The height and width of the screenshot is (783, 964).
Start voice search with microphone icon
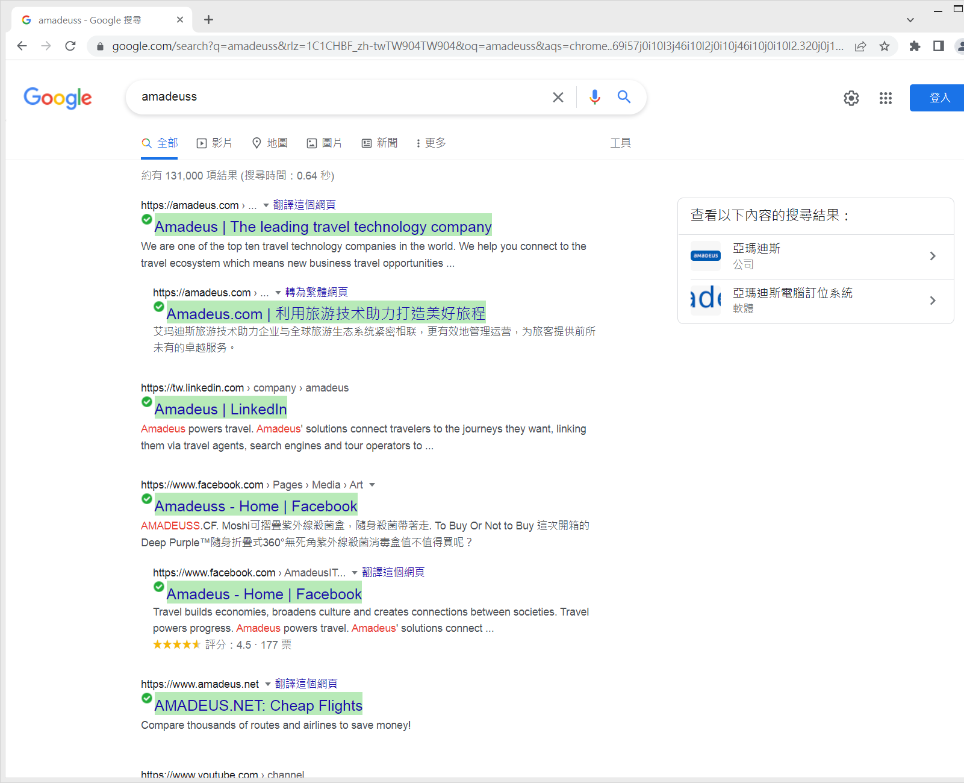coord(595,97)
